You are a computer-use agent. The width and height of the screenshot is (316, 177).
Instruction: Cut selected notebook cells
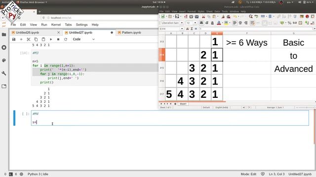coord(29,39)
